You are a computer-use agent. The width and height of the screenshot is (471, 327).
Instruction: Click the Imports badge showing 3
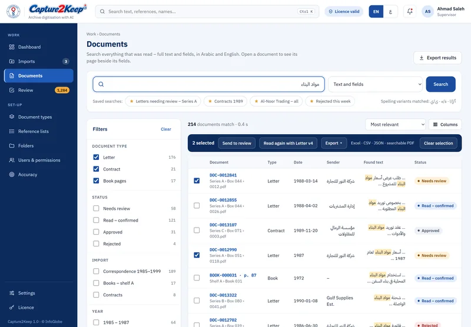point(66,61)
